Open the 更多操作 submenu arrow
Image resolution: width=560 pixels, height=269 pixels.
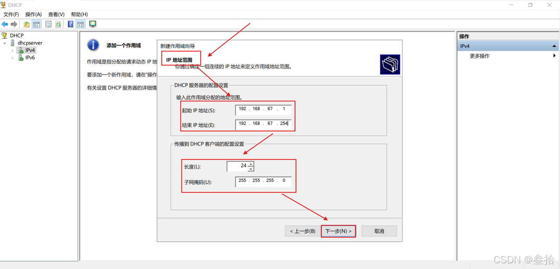pyautogui.click(x=554, y=56)
